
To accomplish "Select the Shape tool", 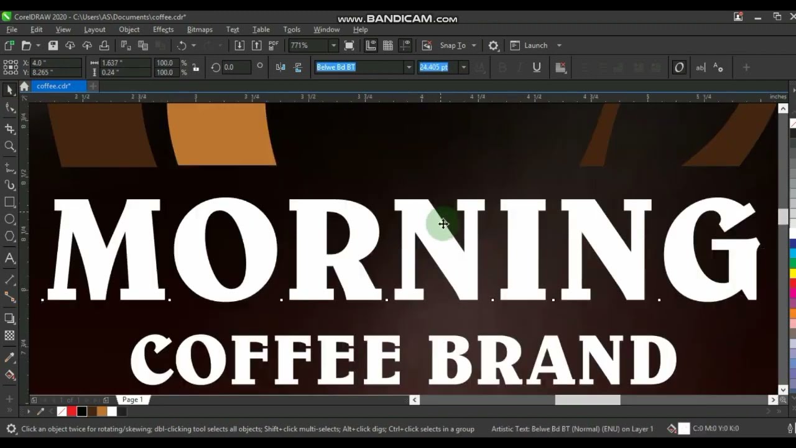I will pyautogui.click(x=9, y=108).
